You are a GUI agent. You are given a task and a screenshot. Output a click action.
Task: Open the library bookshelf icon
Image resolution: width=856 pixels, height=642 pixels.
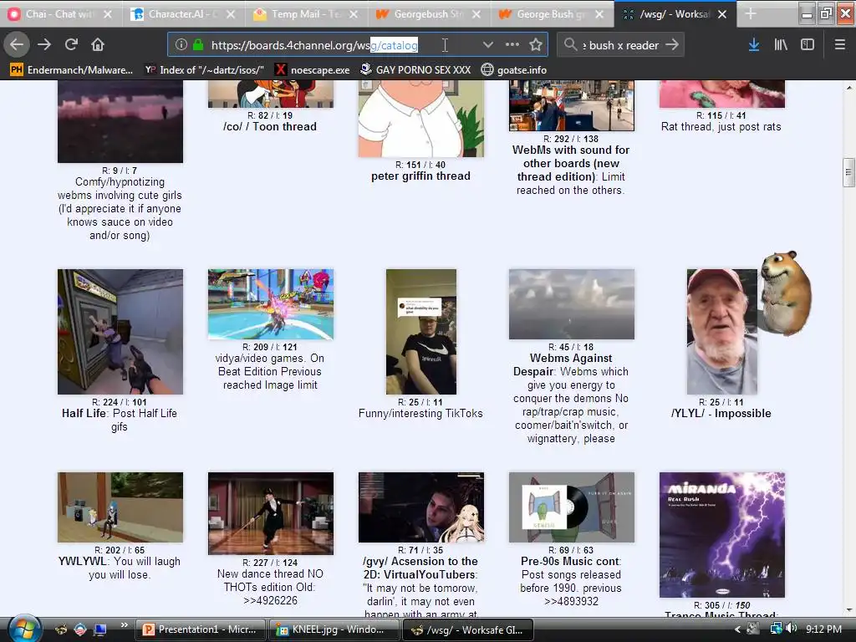(x=781, y=45)
